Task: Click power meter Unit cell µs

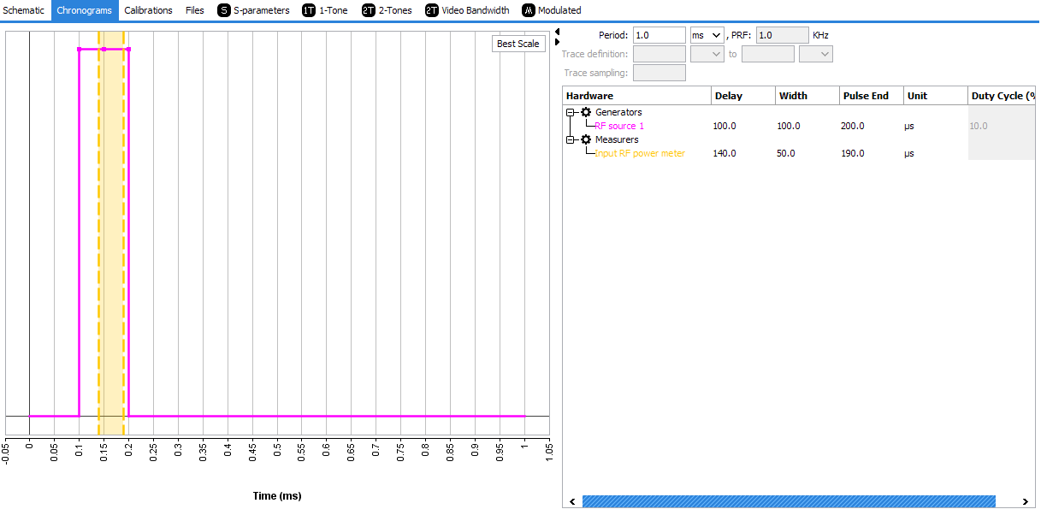Action: click(x=936, y=153)
